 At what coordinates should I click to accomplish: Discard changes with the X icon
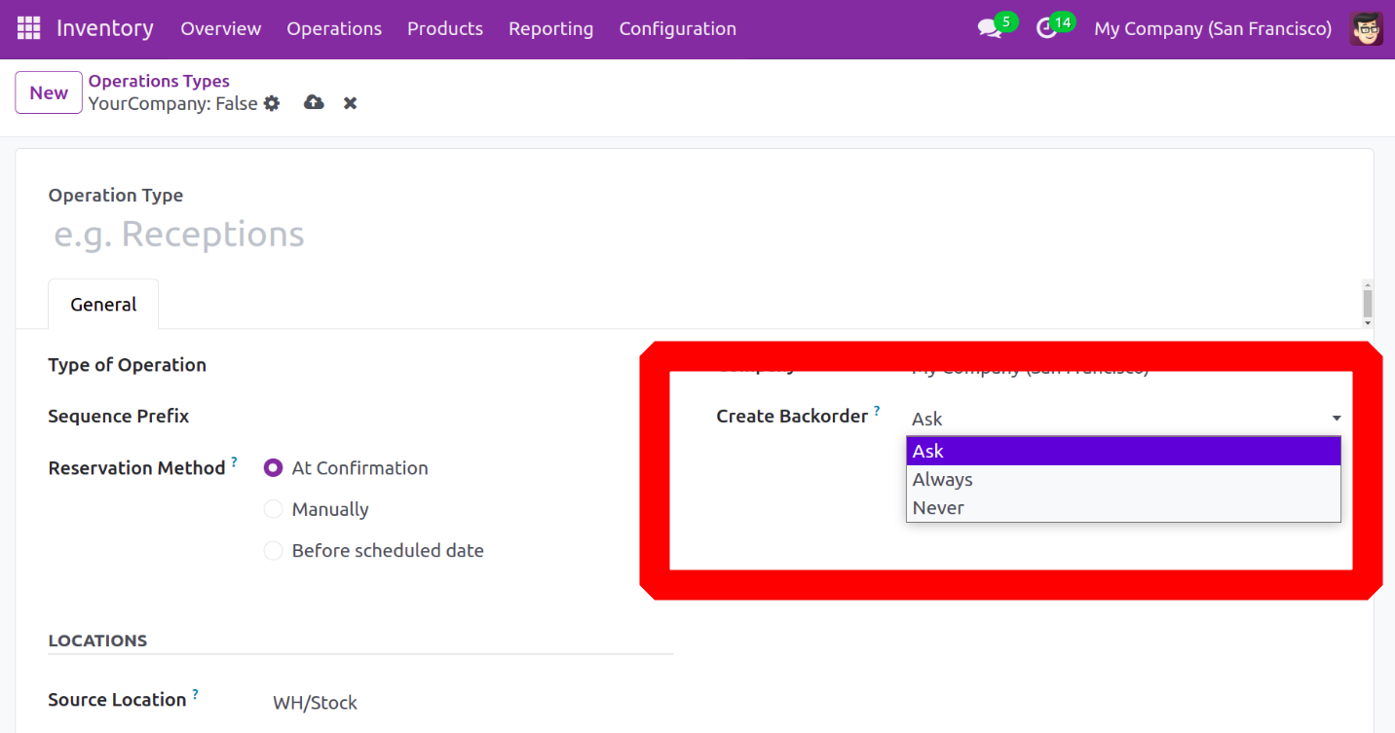(x=350, y=103)
